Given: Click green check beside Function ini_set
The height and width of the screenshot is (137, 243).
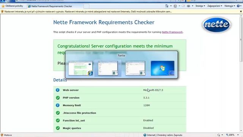Looking at the screenshot, I should tap(58, 120).
